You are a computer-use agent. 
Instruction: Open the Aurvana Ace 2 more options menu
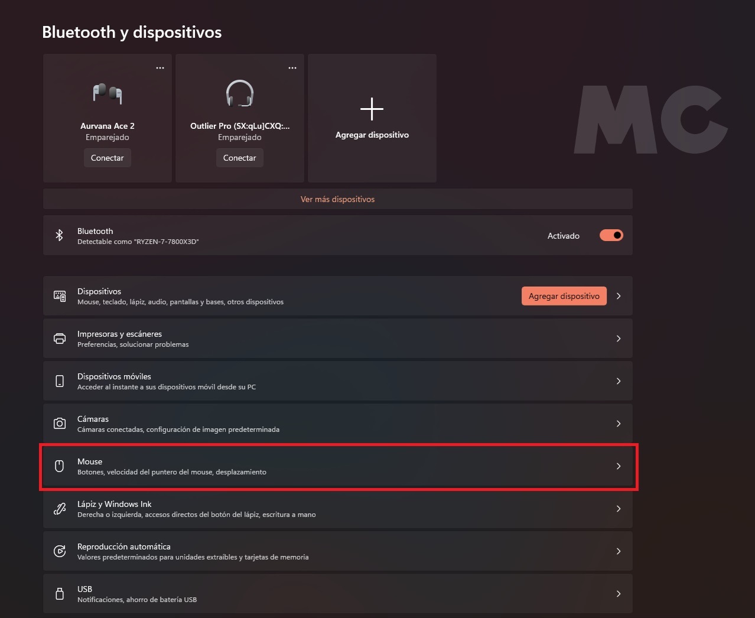(160, 68)
